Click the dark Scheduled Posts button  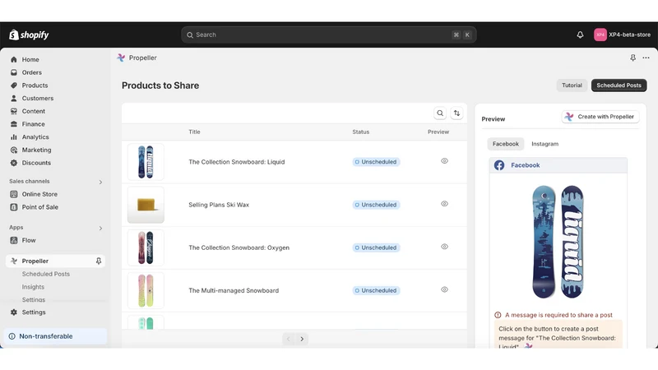[619, 86]
